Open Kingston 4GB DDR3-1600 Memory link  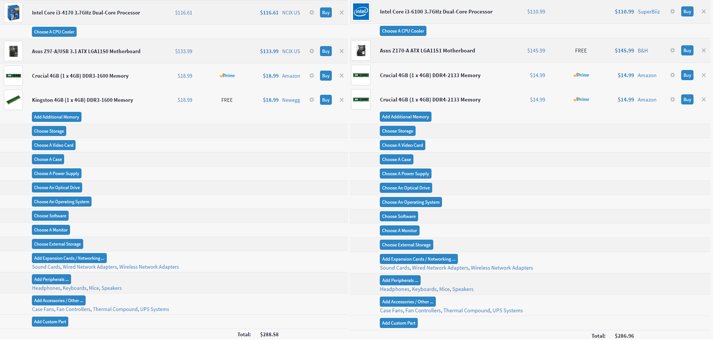pyautogui.click(x=82, y=100)
